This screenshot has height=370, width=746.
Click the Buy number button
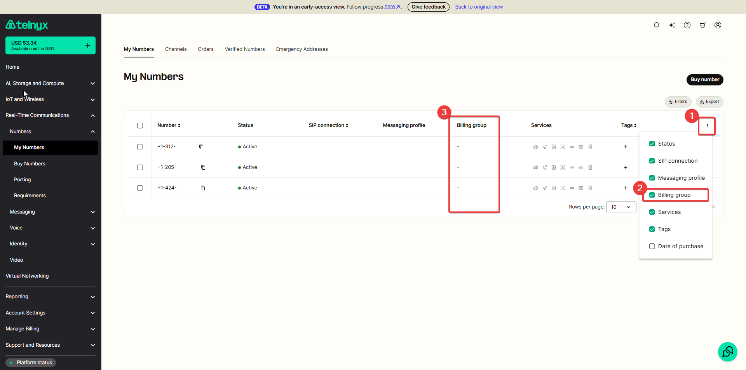click(x=705, y=80)
